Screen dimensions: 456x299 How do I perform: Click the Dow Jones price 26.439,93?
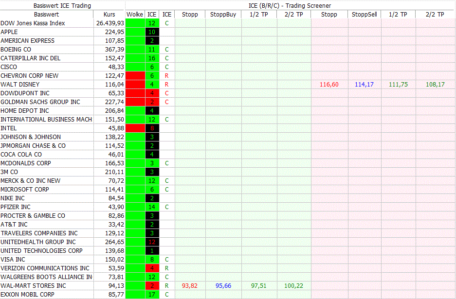pyautogui.click(x=110, y=23)
